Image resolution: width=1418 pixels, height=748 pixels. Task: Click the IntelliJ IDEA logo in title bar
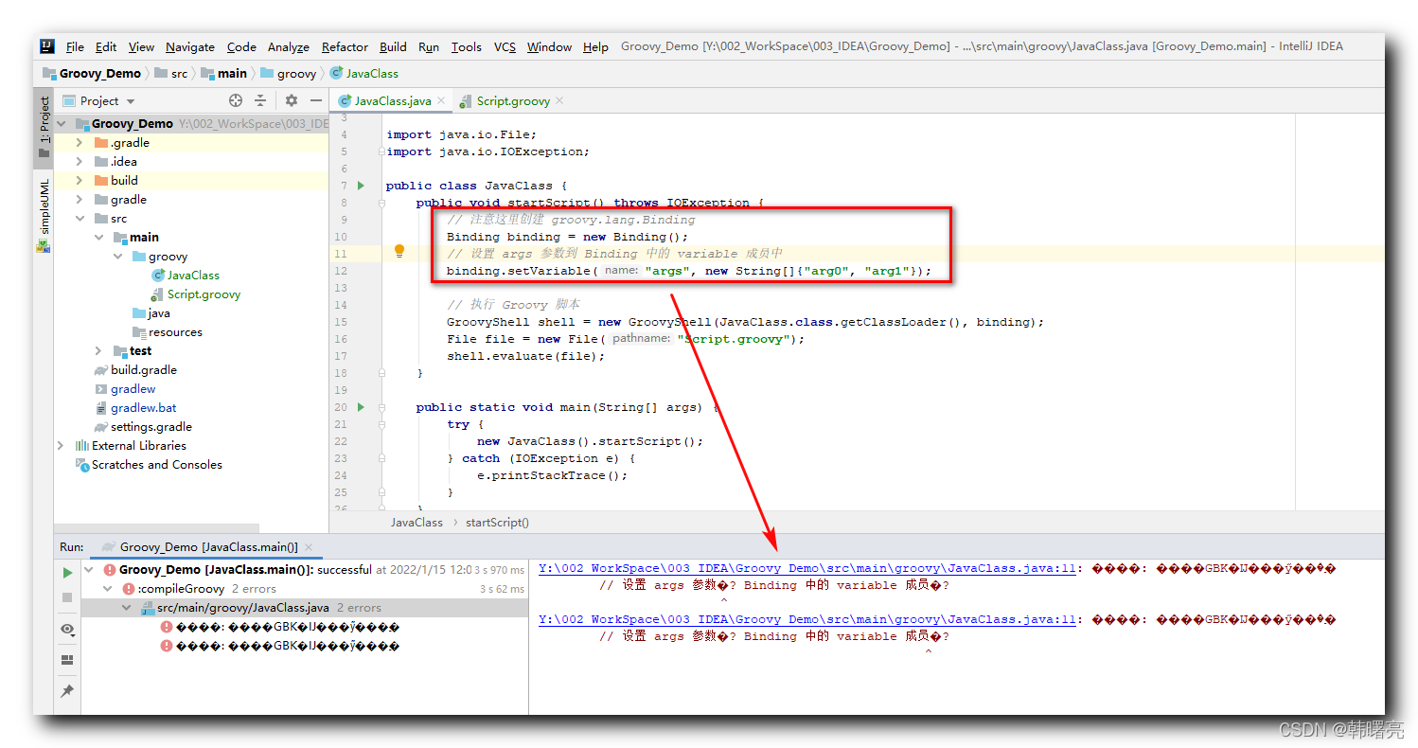(47, 46)
